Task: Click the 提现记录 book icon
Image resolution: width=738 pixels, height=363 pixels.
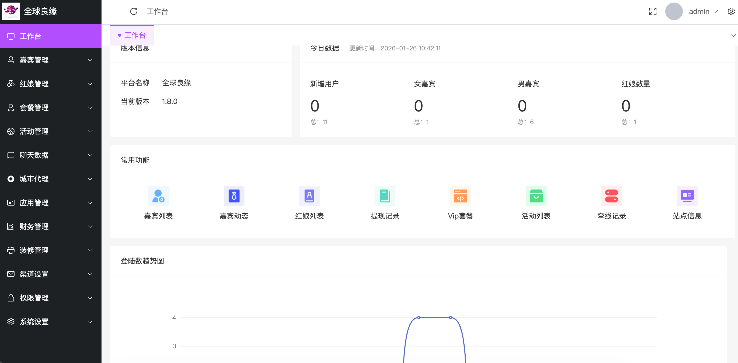Action: coord(385,196)
